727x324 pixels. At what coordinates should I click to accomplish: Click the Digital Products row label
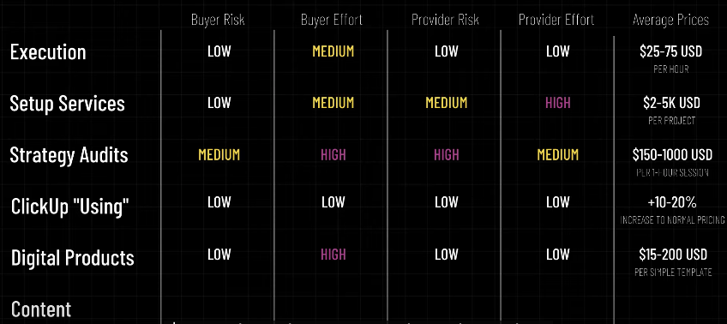tap(73, 258)
